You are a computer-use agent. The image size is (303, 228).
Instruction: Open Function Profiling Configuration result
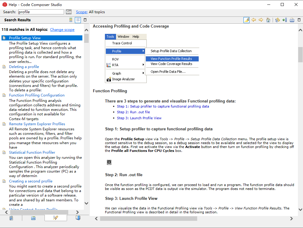pos(37,95)
